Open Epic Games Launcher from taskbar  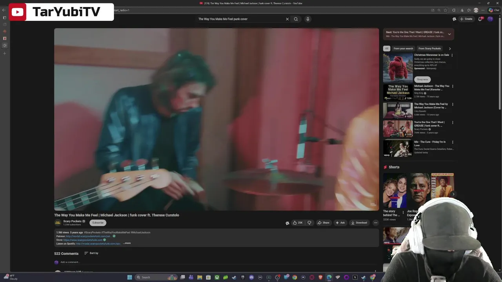(x=243, y=277)
